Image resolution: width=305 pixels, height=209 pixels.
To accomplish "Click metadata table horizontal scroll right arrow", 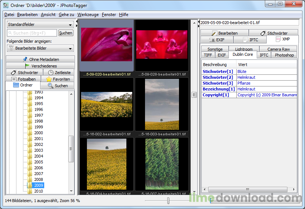I will tap(294, 189).
